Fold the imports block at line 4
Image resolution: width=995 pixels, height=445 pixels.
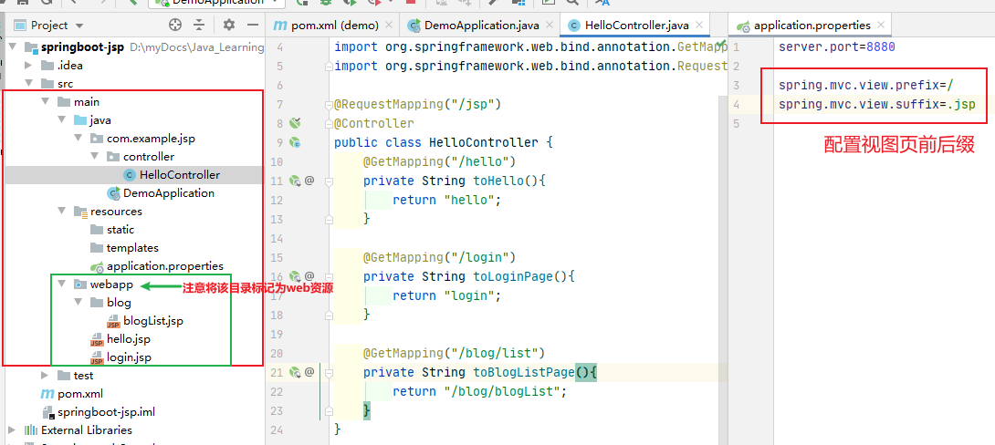[328, 66]
